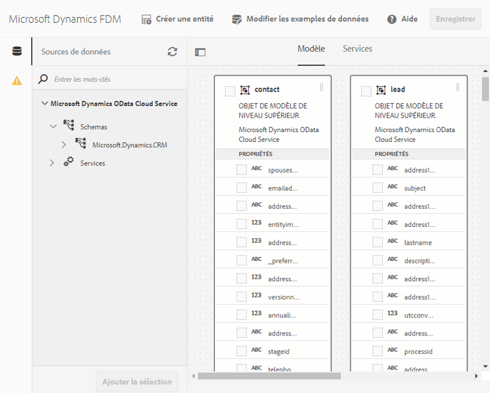The image size is (490, 393).
Task: Click the data sources database icon
Action: tap(16, 52)
